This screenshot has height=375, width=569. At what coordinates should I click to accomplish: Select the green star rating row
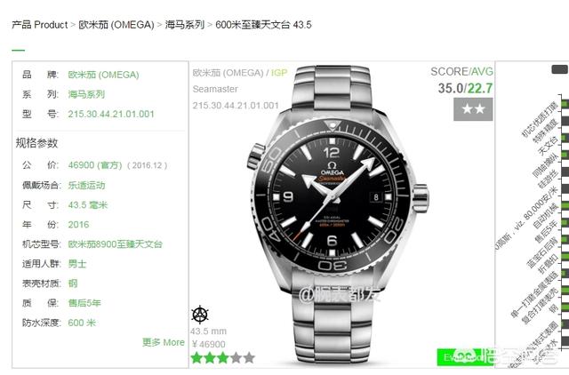(x=223, y=358)
